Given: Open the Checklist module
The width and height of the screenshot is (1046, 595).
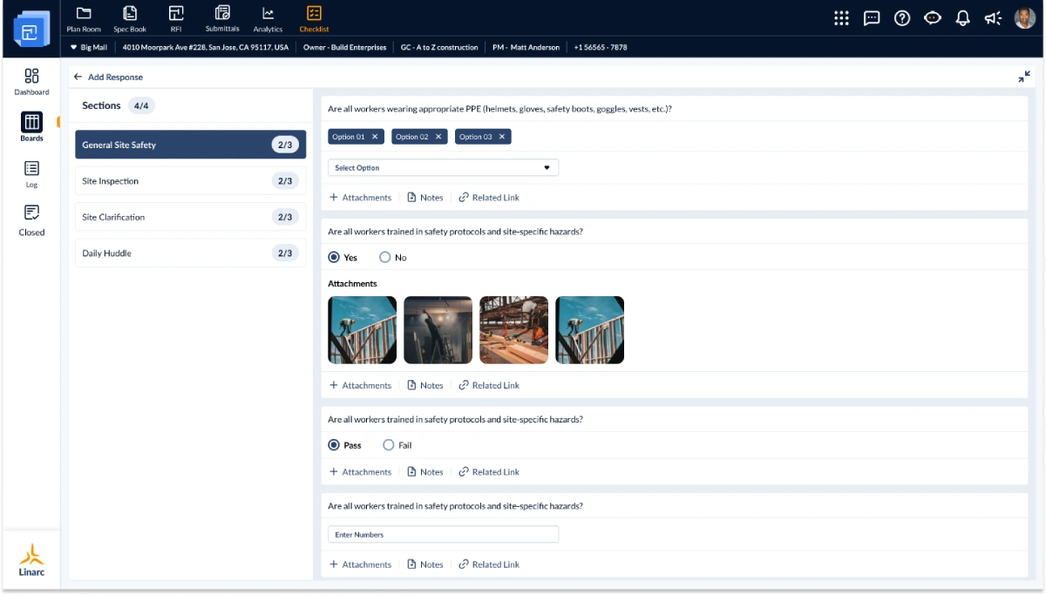Looking at the screenshot, I should 314,18.
